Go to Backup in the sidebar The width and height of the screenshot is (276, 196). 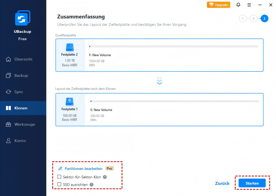click(21, 75)
